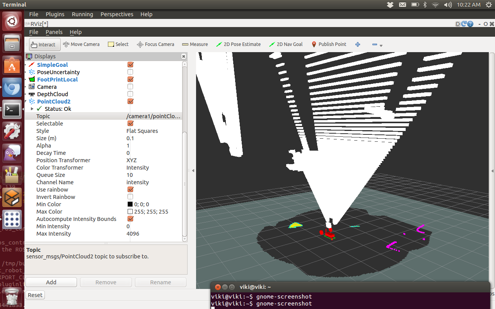The image size is (495, 309).
Task: Open System Settings from the launcher
Action: 12,131
